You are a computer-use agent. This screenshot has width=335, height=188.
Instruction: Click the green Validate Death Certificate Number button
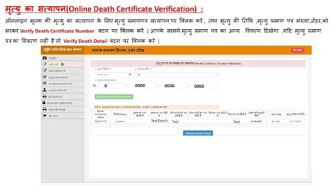tap(114, 97)
